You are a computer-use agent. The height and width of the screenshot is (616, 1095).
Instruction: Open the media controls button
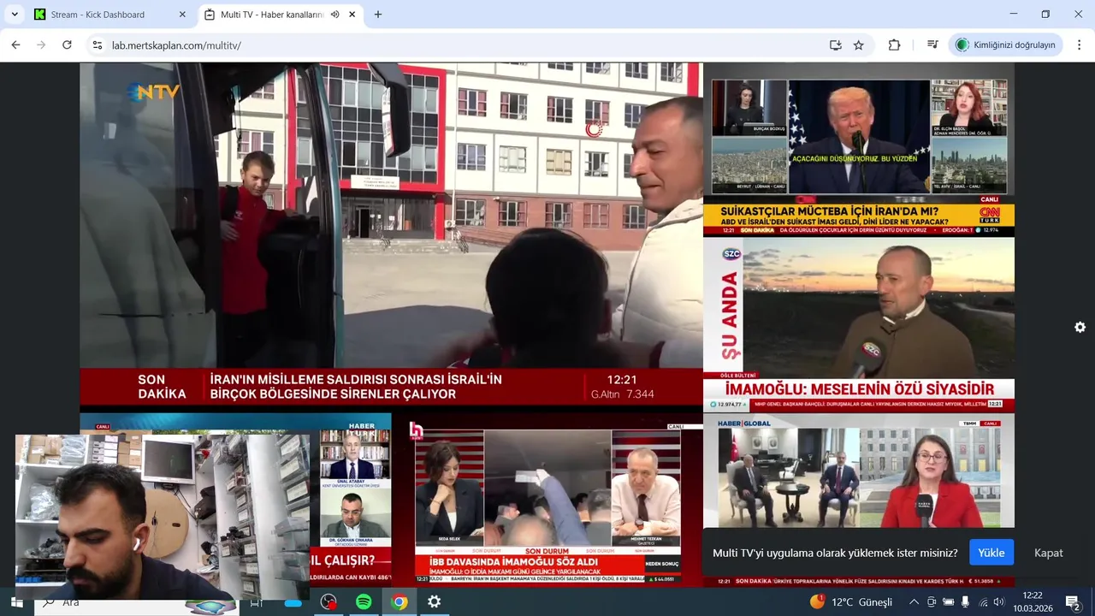coord(932,45)
